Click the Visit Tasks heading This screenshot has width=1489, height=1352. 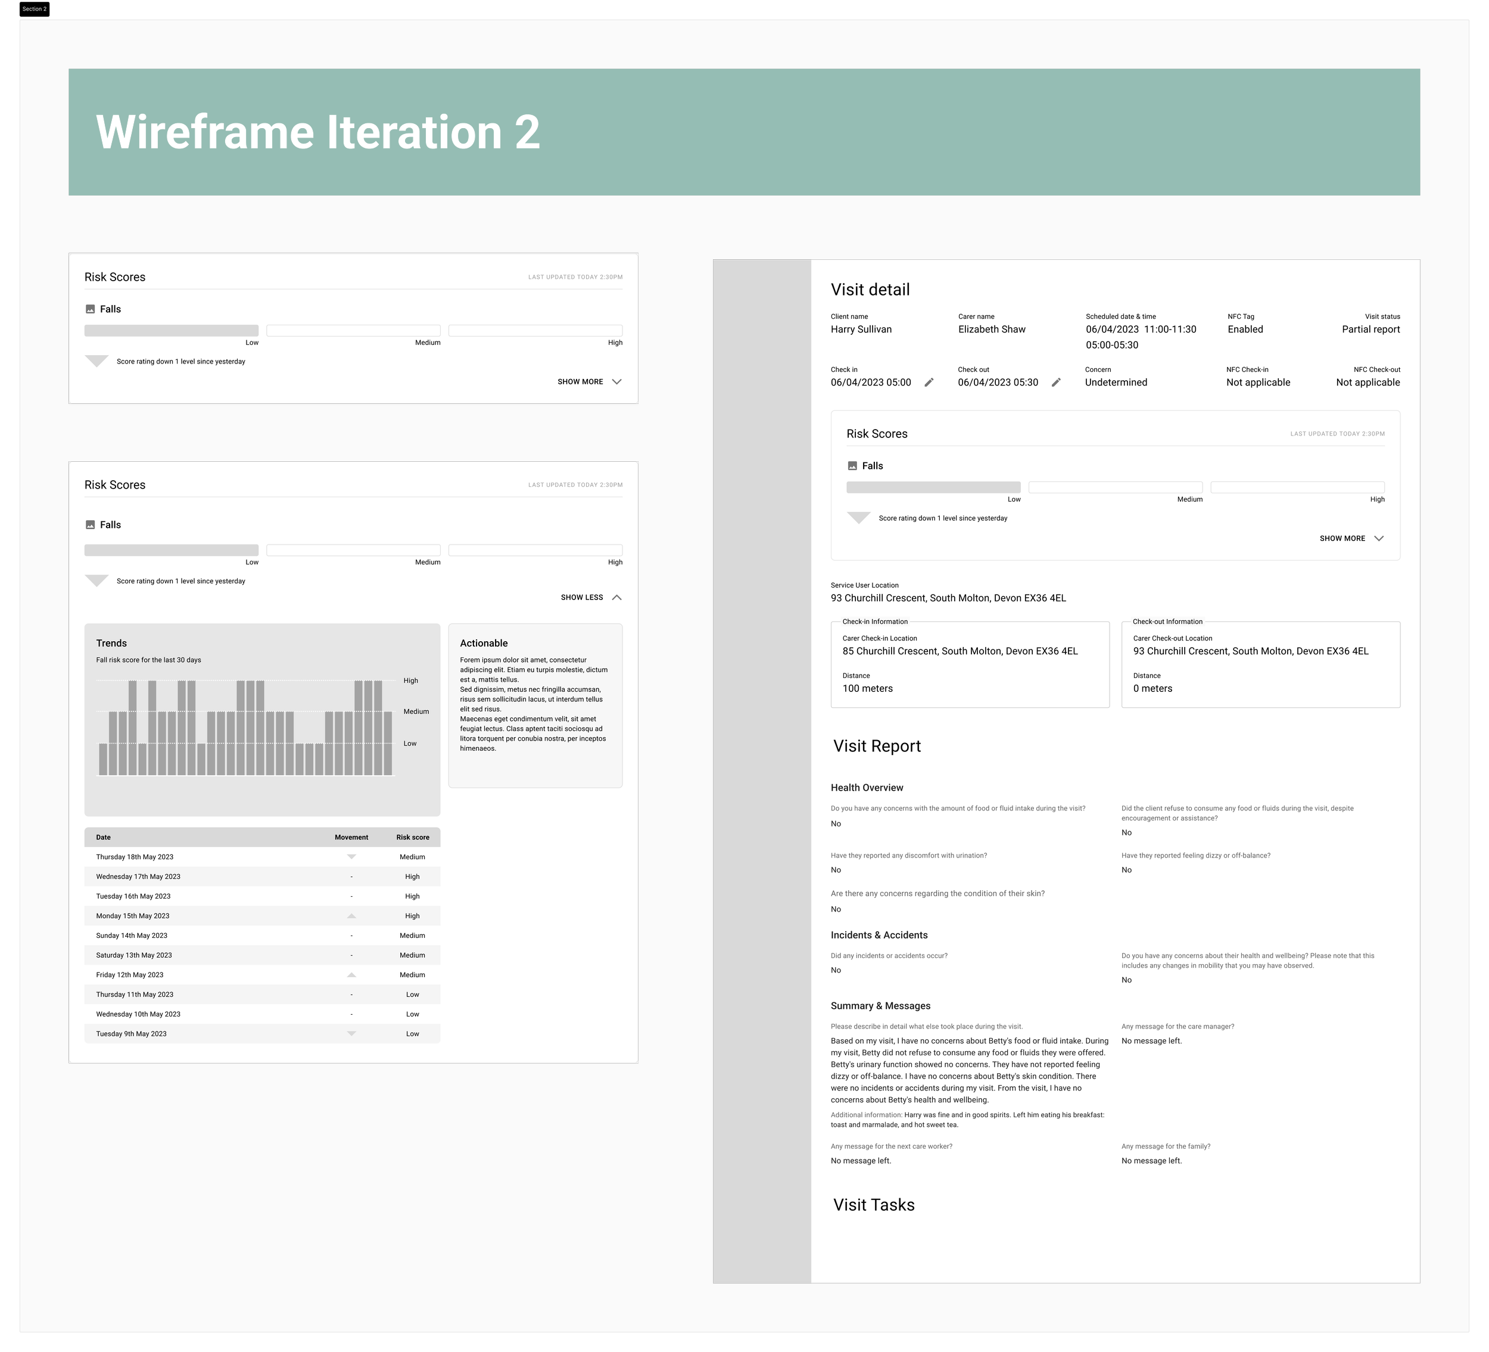click(x=874, y=1204)
